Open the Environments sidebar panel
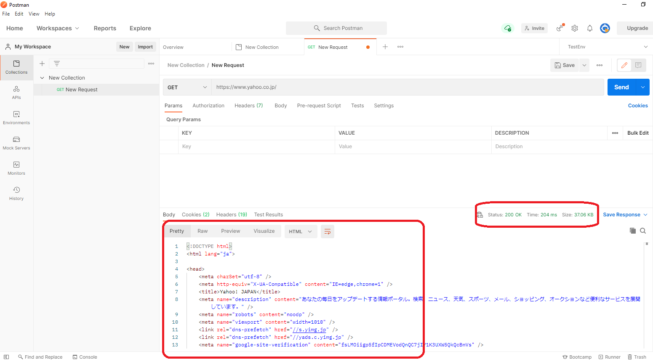The width and height of the screenshot is (653, 362). click(x=16, y=118)
